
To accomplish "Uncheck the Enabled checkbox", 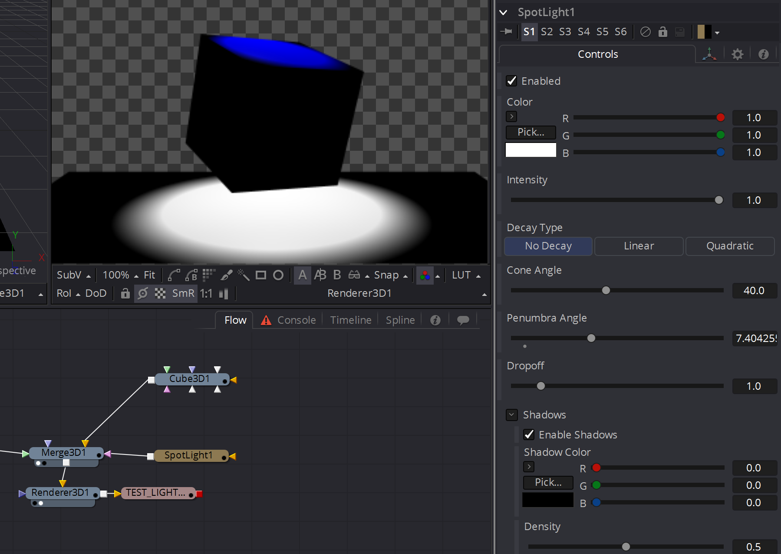I will click(x=512, y=81).
